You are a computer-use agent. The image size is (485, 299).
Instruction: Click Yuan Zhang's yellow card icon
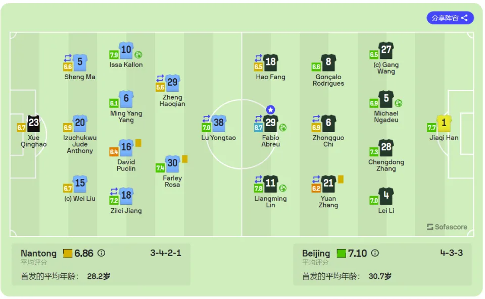[341, 180]
